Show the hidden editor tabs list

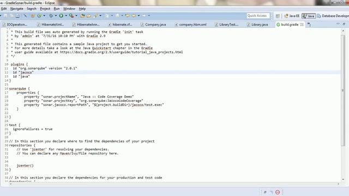[x=309, y=24]
